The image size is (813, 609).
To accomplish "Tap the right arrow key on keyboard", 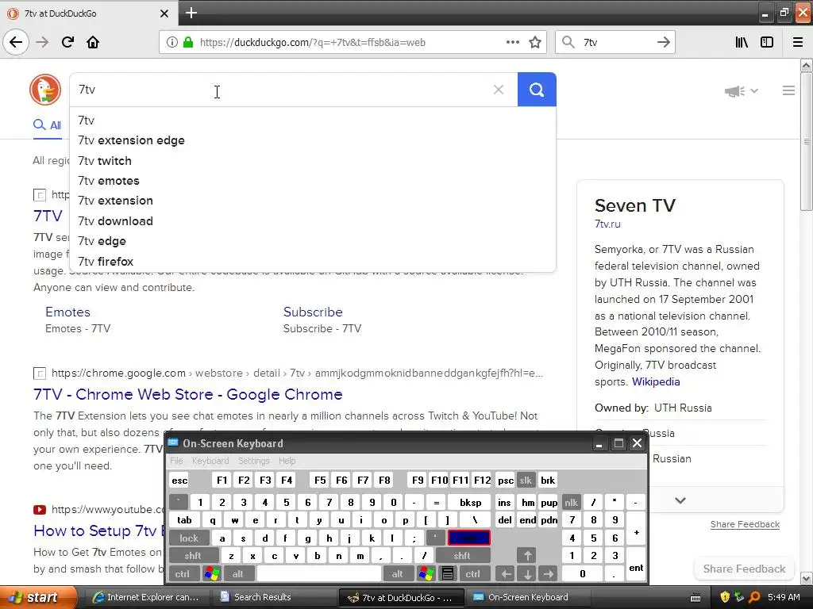I will click(548, 574).
